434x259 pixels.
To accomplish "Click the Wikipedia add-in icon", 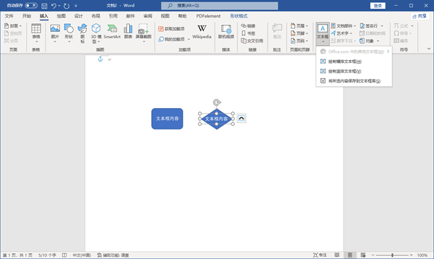I will 202,31.
